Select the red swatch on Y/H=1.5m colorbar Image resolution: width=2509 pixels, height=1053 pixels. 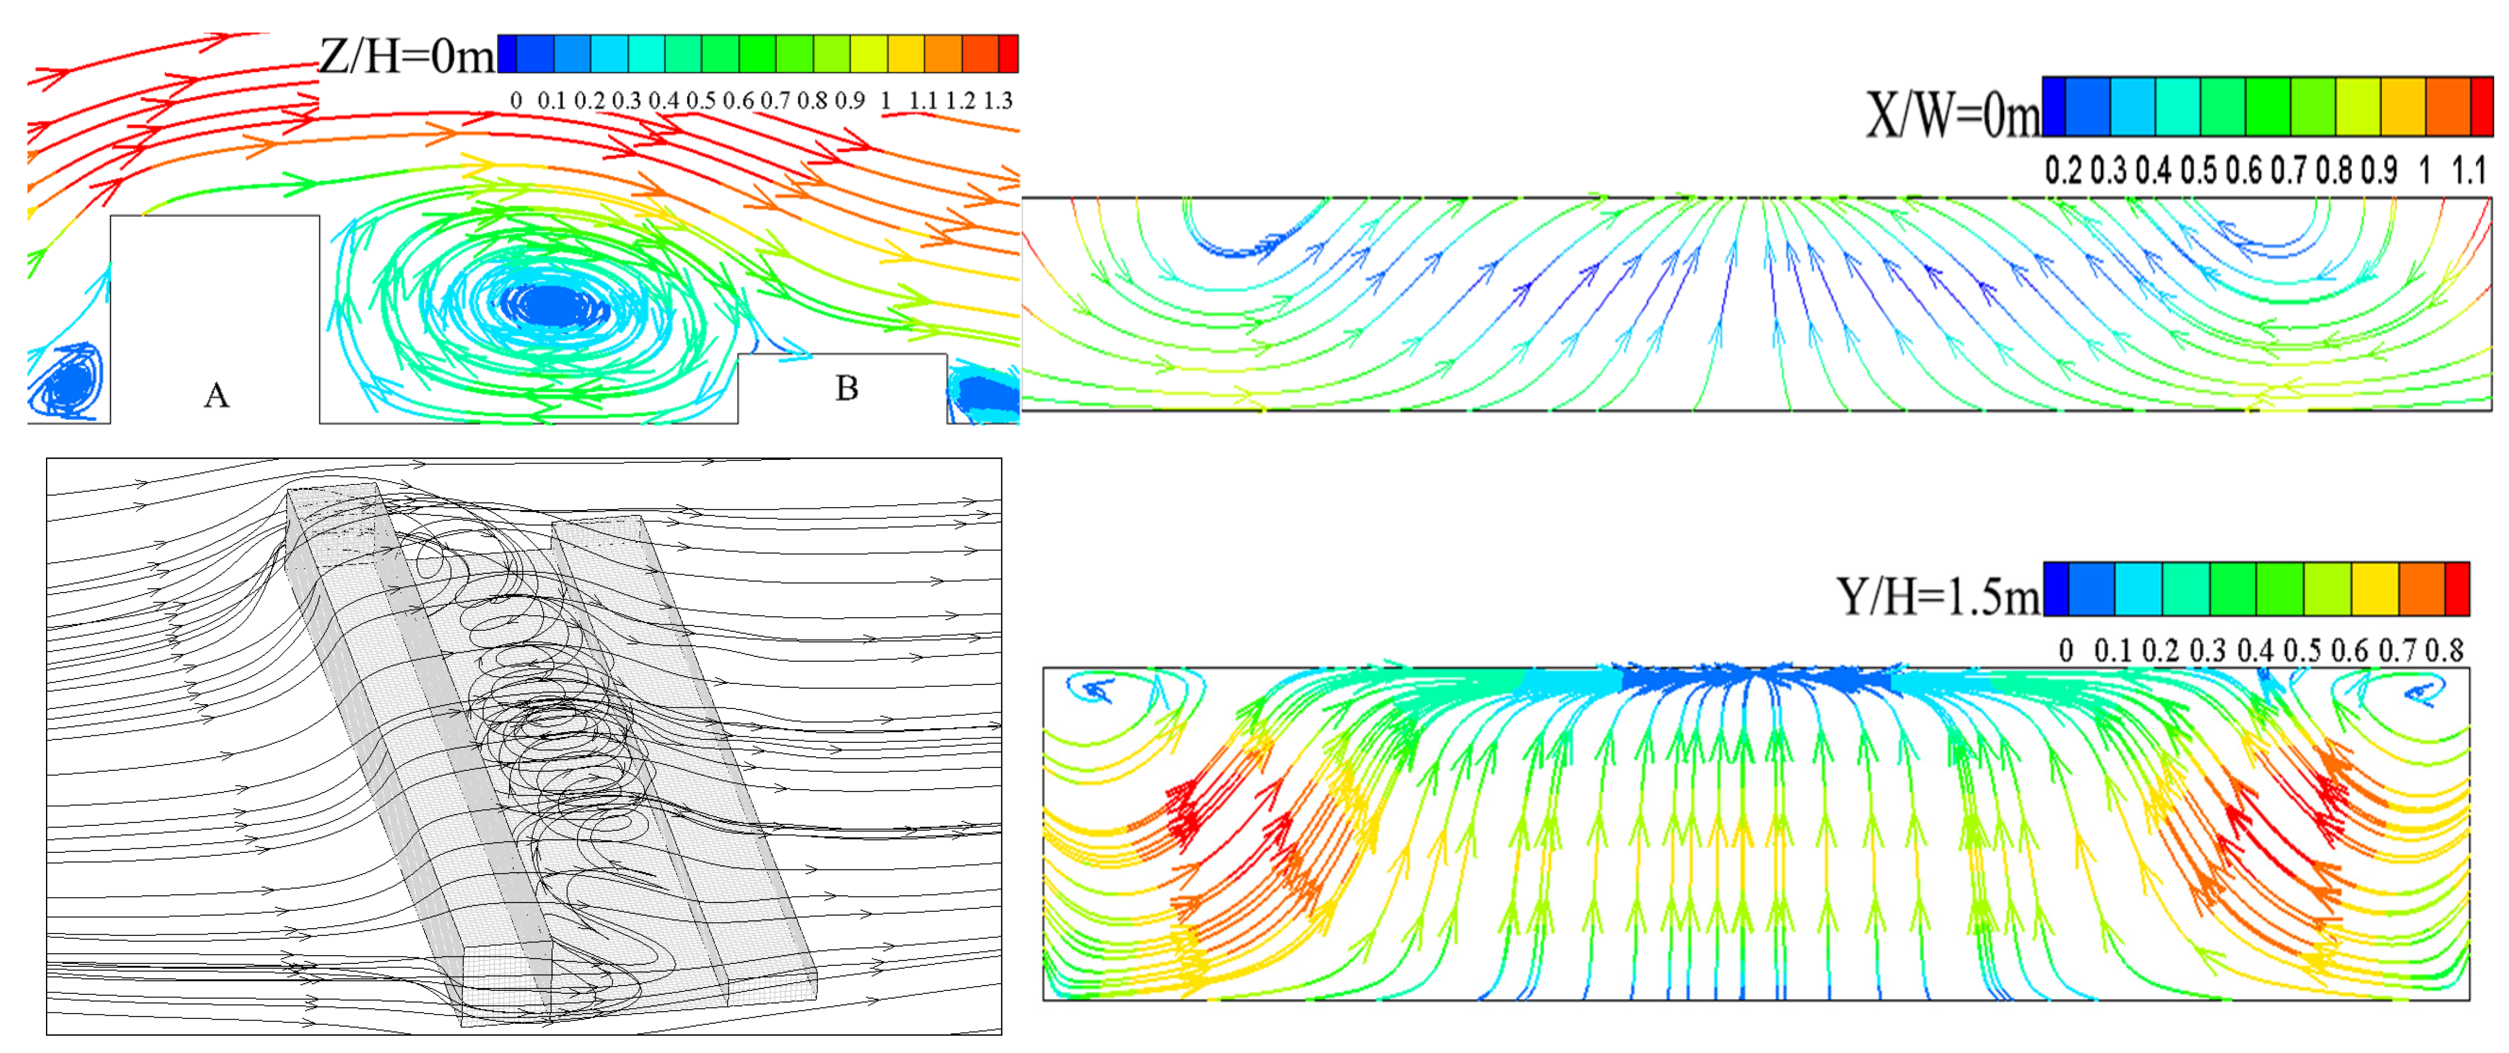[x=2458, y=588]
